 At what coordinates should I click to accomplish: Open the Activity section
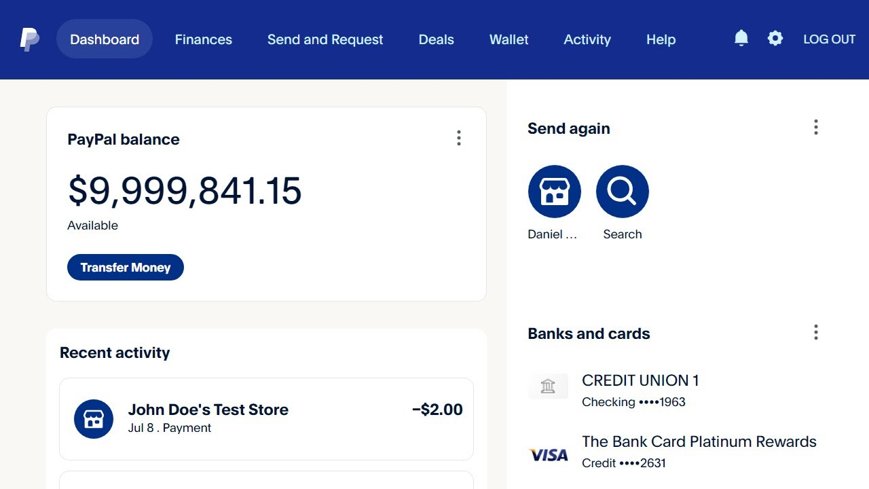pos(587,39)
